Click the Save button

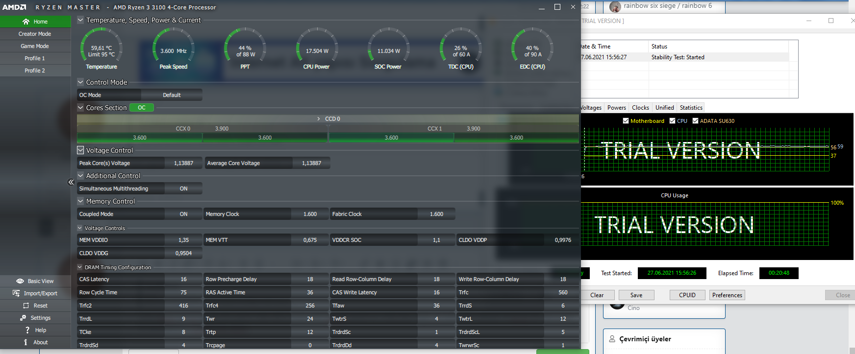coord(636,295)
